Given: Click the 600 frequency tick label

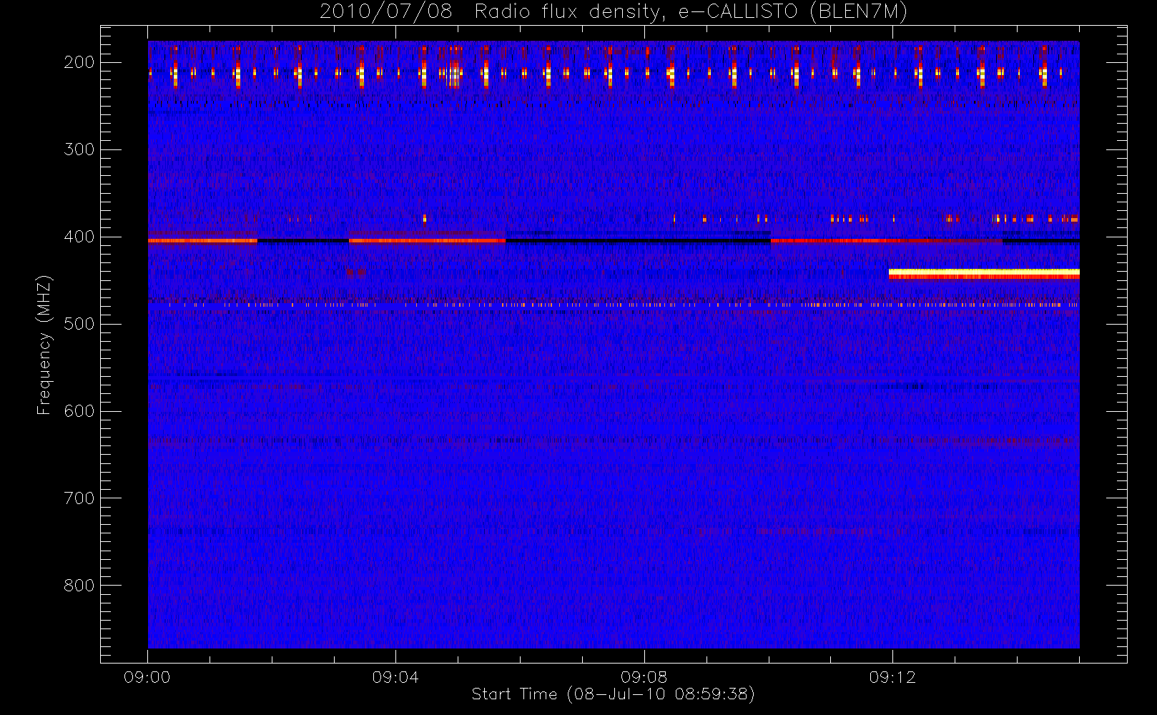Looking at the screenshot, I should click(x=79, y=411).
